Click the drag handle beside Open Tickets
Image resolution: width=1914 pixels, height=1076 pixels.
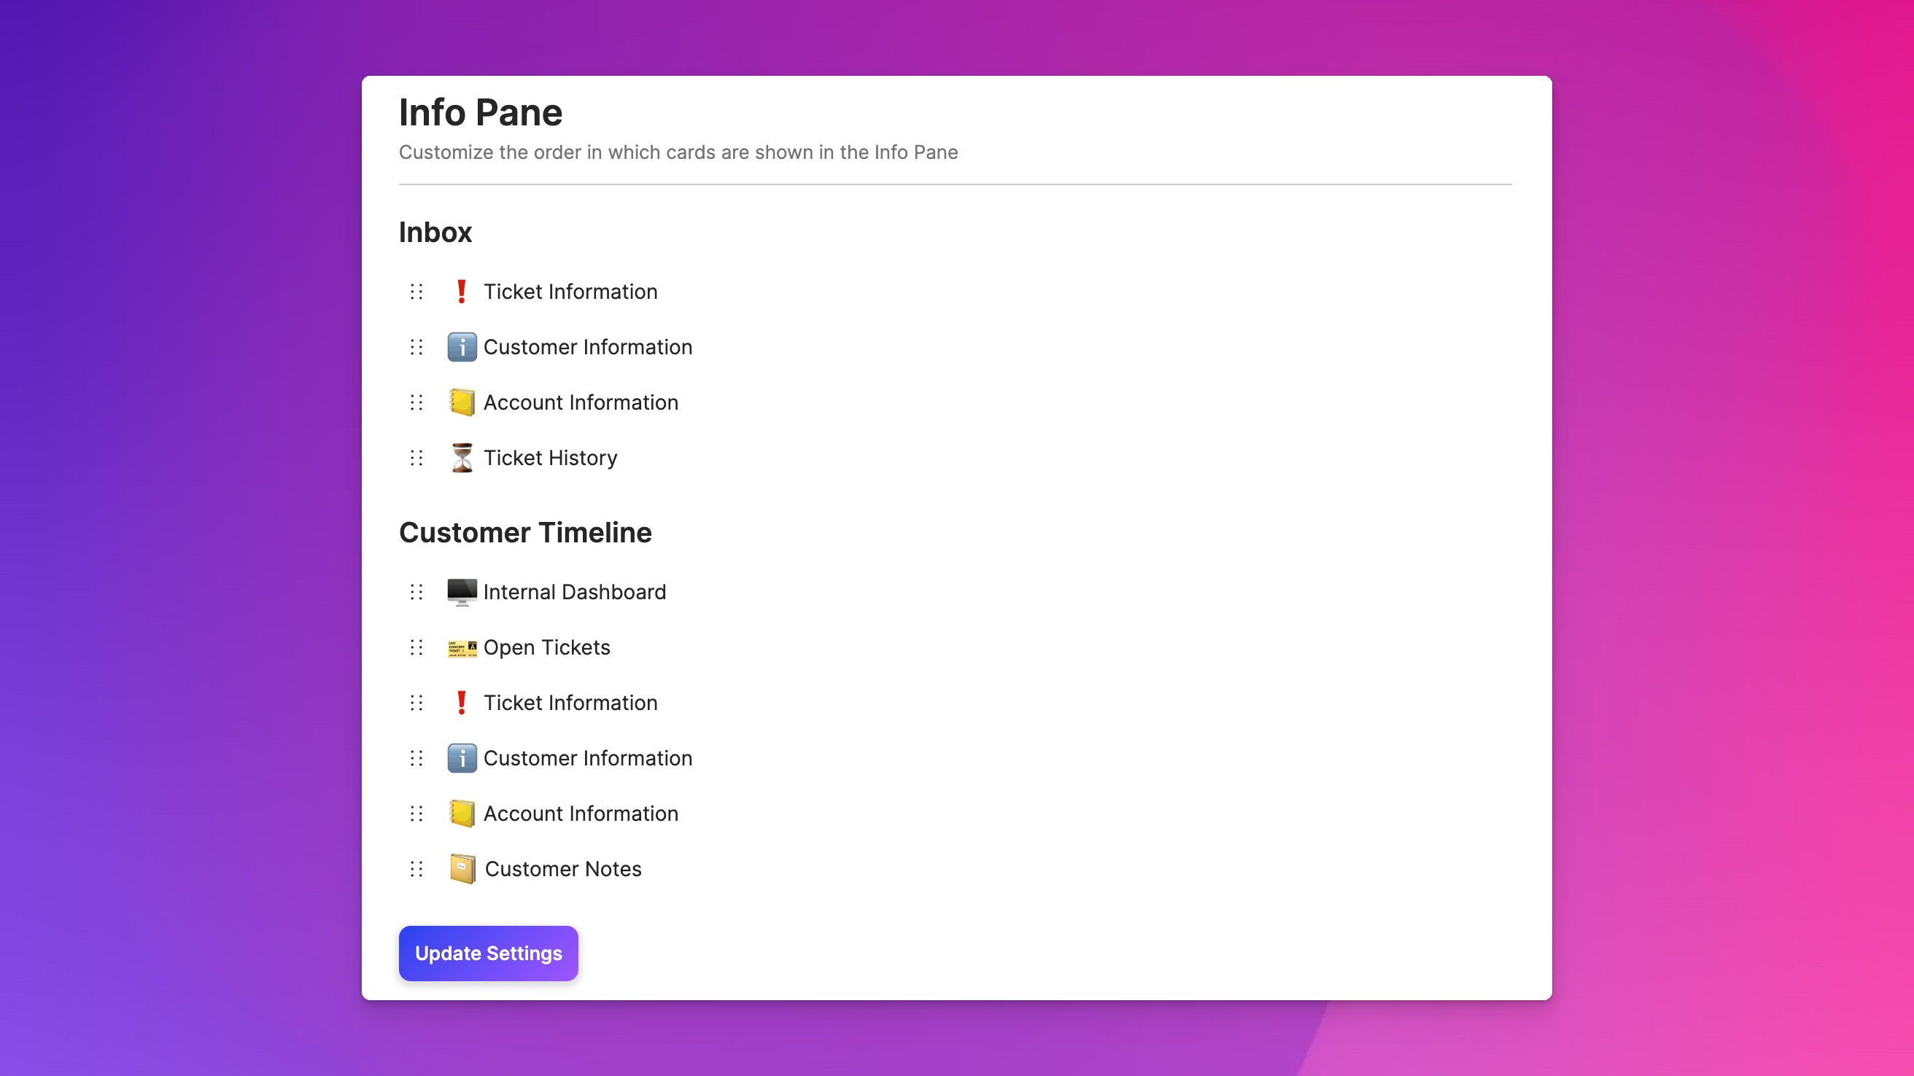(416, 647)
